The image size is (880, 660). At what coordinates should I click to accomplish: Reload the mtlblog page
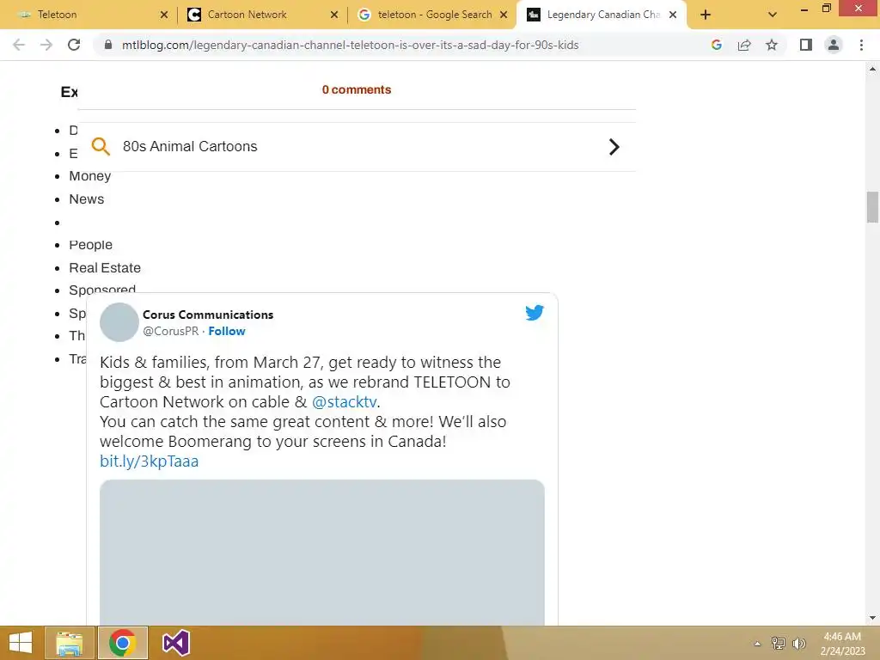point(74,45)
